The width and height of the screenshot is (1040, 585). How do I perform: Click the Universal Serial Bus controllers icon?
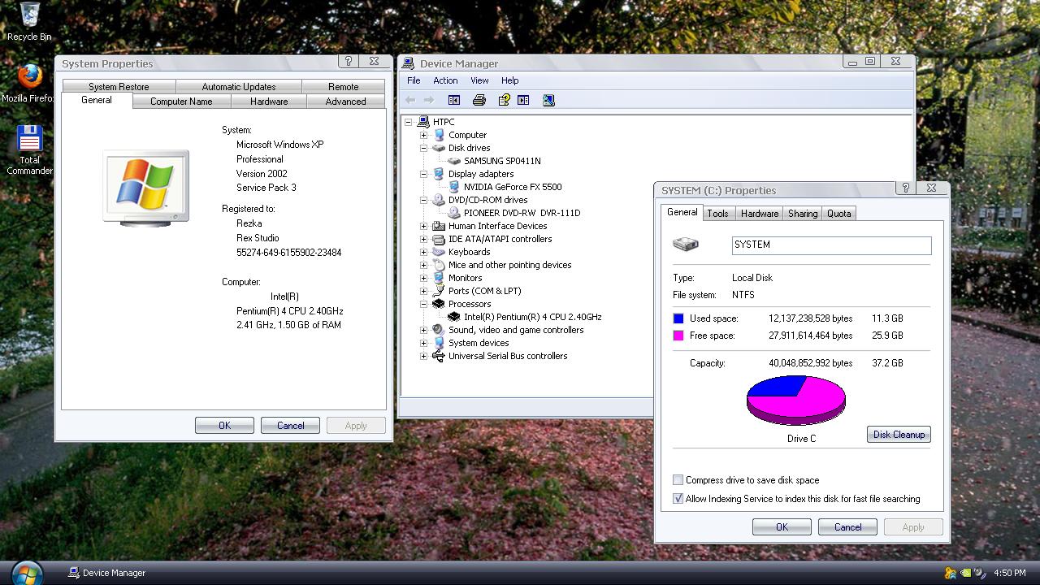439,356
